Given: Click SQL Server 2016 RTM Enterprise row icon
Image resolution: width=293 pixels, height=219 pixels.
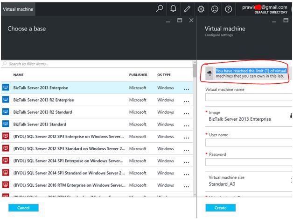Looking at the screenshot, I should [x=6, y=185].
